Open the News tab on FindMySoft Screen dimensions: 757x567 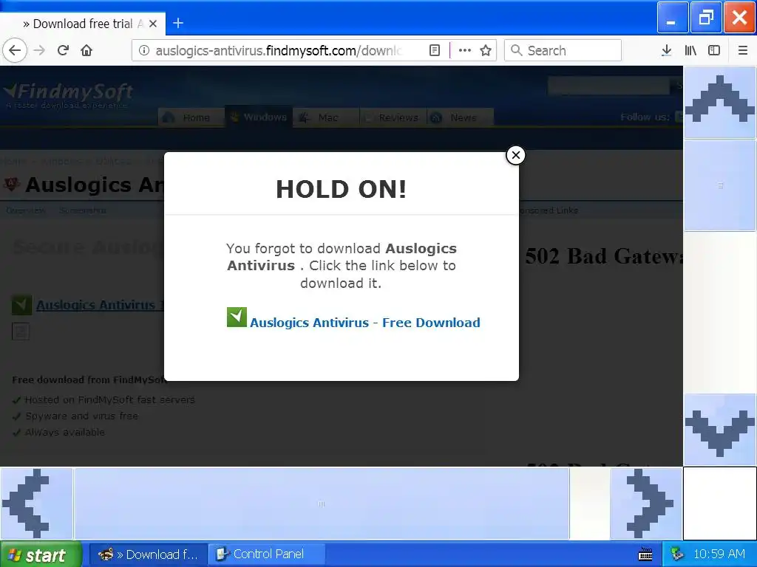click(461, 117)
